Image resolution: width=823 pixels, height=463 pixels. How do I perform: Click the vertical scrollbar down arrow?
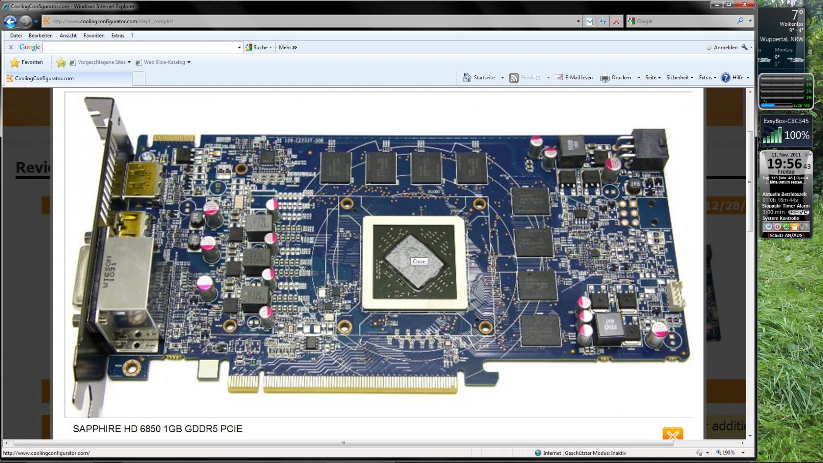[750, 436]
